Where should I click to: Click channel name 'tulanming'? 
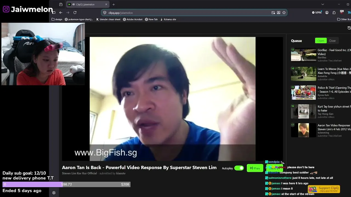(323, 133)
